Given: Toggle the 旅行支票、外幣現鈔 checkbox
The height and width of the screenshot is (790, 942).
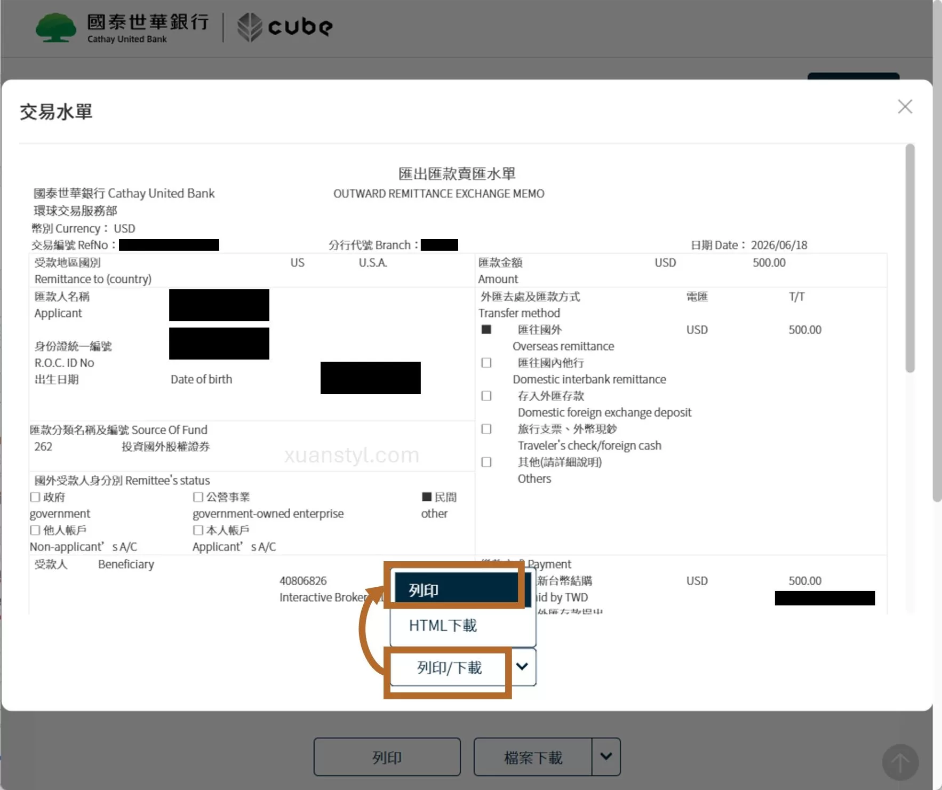Looking at the screenshot, I should (x=486, y=429).
